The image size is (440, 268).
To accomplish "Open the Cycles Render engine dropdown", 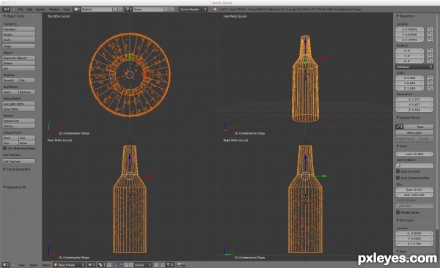I will point(193,10).
